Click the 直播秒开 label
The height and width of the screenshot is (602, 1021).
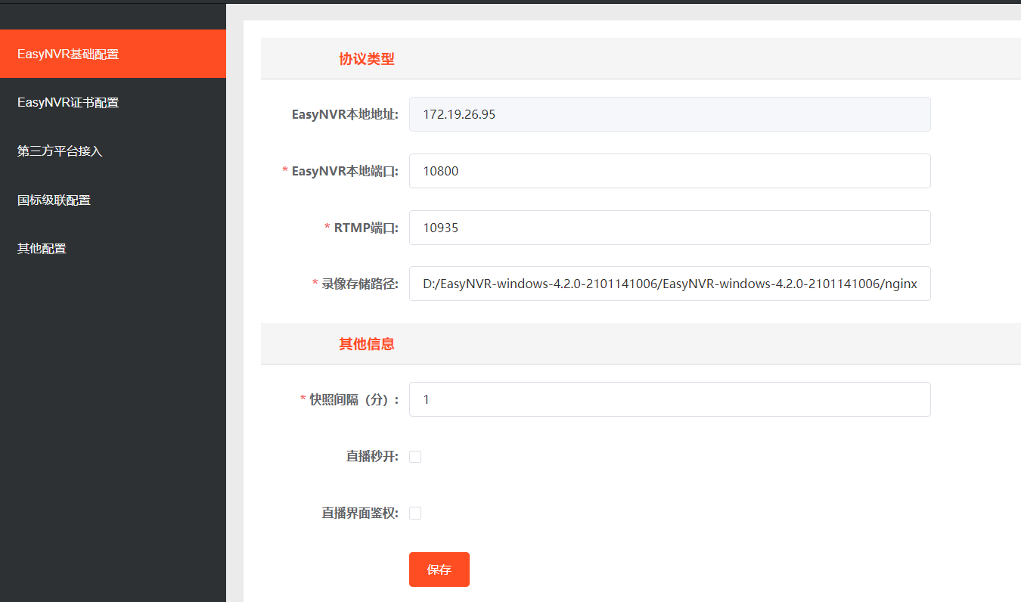pyautogui.click(x=372, y=457)
